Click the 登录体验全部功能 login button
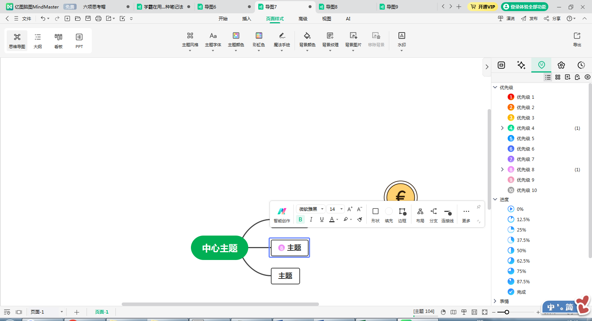 click(525, 7)
